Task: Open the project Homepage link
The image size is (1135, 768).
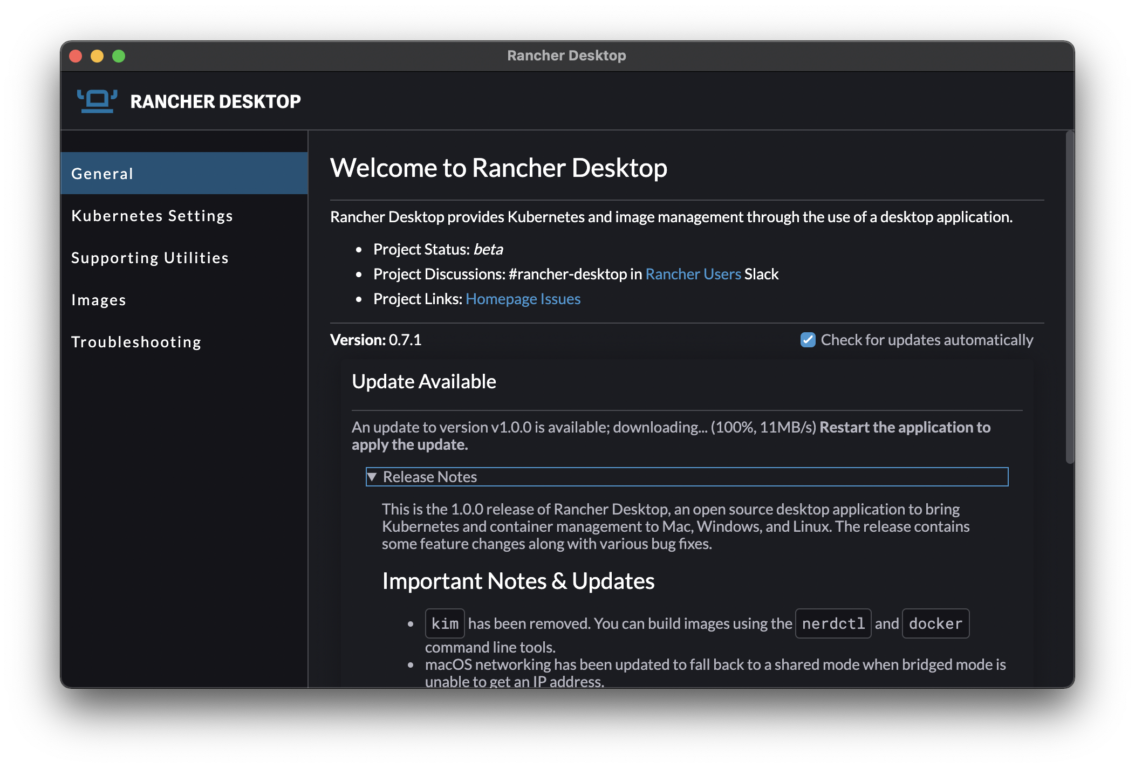Action: (501, 299)
